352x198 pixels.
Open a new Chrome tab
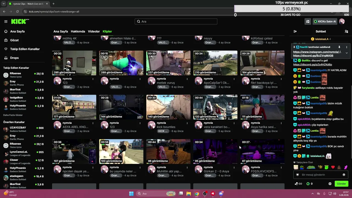53,4
